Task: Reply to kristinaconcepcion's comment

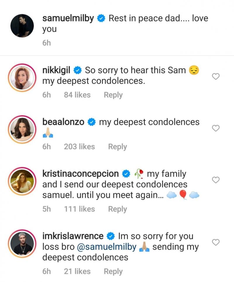Action: [x=118, y=209]
